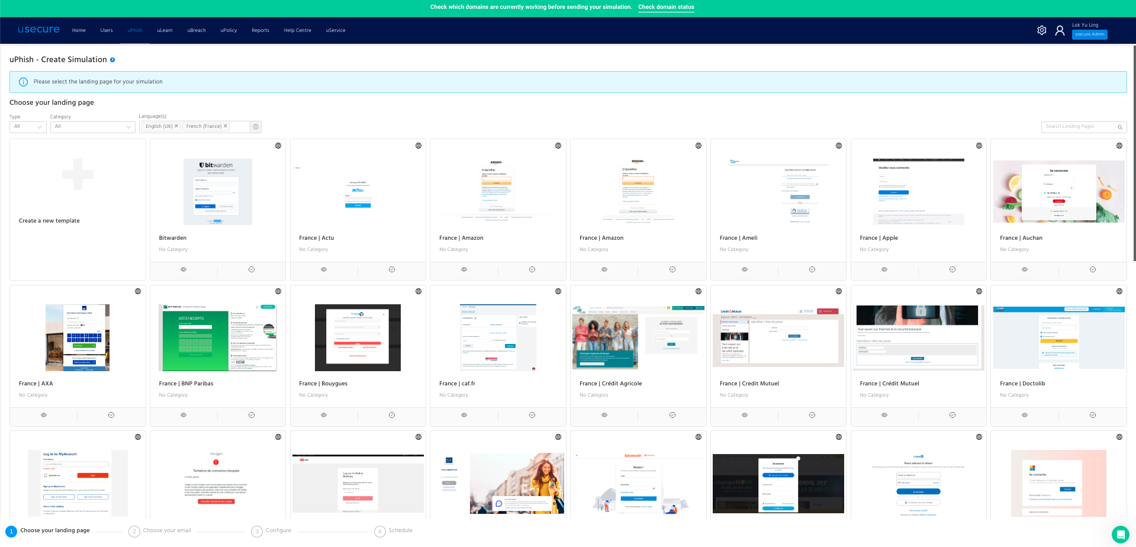The height and width of the screenshot is (547, 1136).
Task: Click the info icon in the landing page notice
Action: [x=23, y=82]
